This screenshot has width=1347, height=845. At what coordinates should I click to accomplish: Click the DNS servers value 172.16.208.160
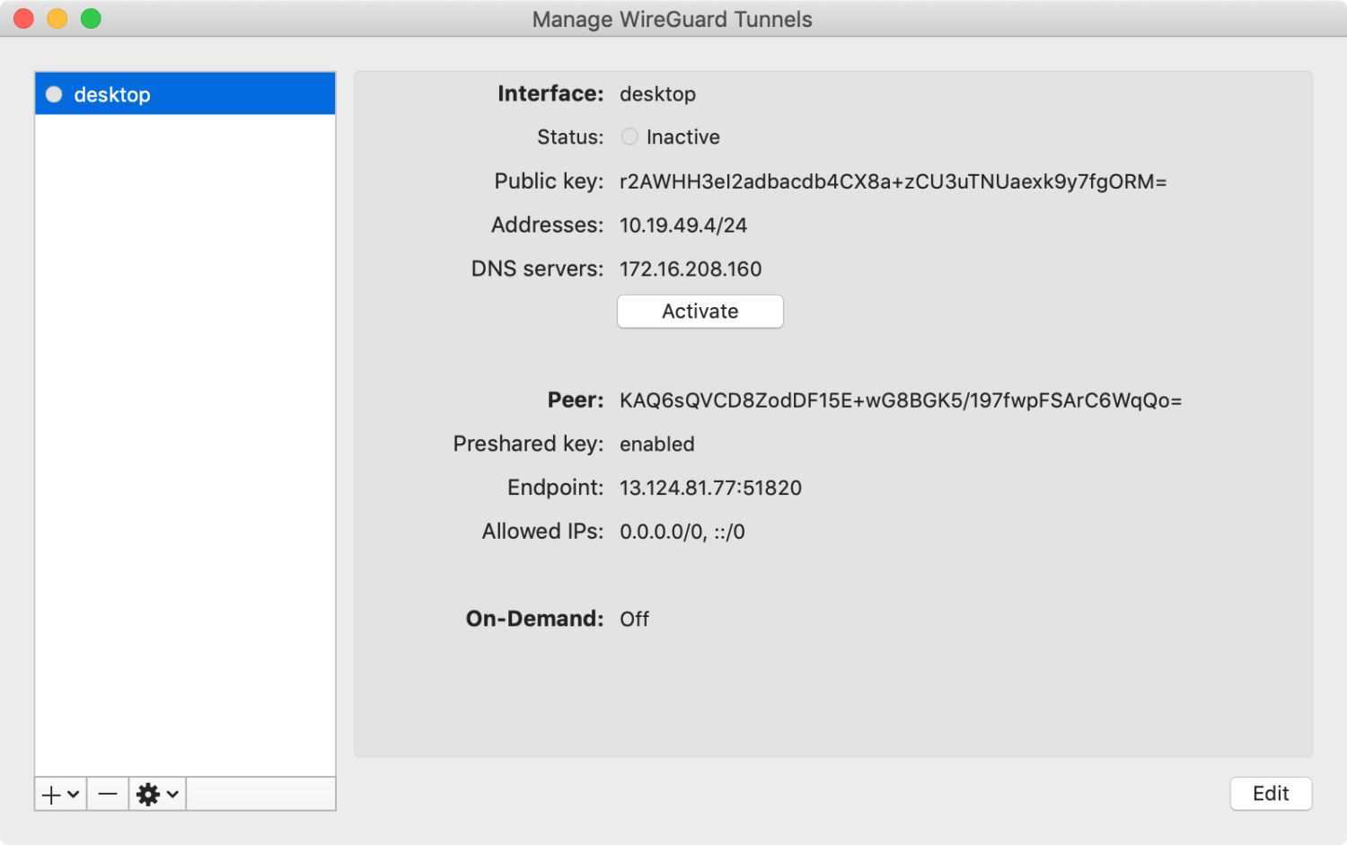[691, 269]
